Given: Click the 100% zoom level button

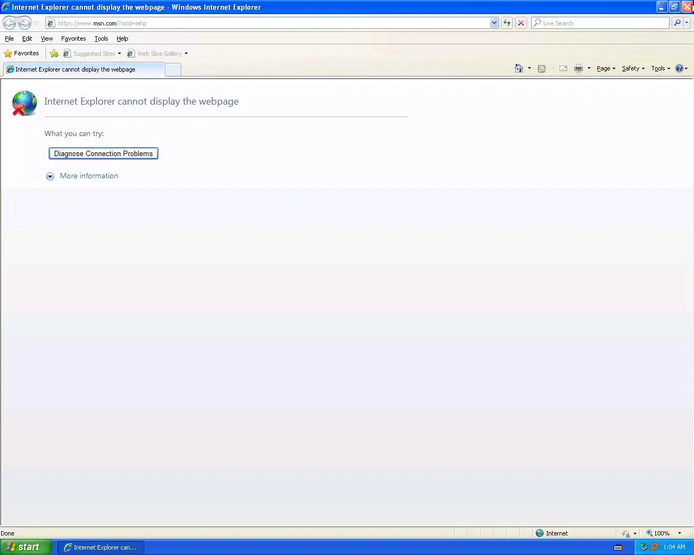Looking at the screenshot, I should (658, 533).
